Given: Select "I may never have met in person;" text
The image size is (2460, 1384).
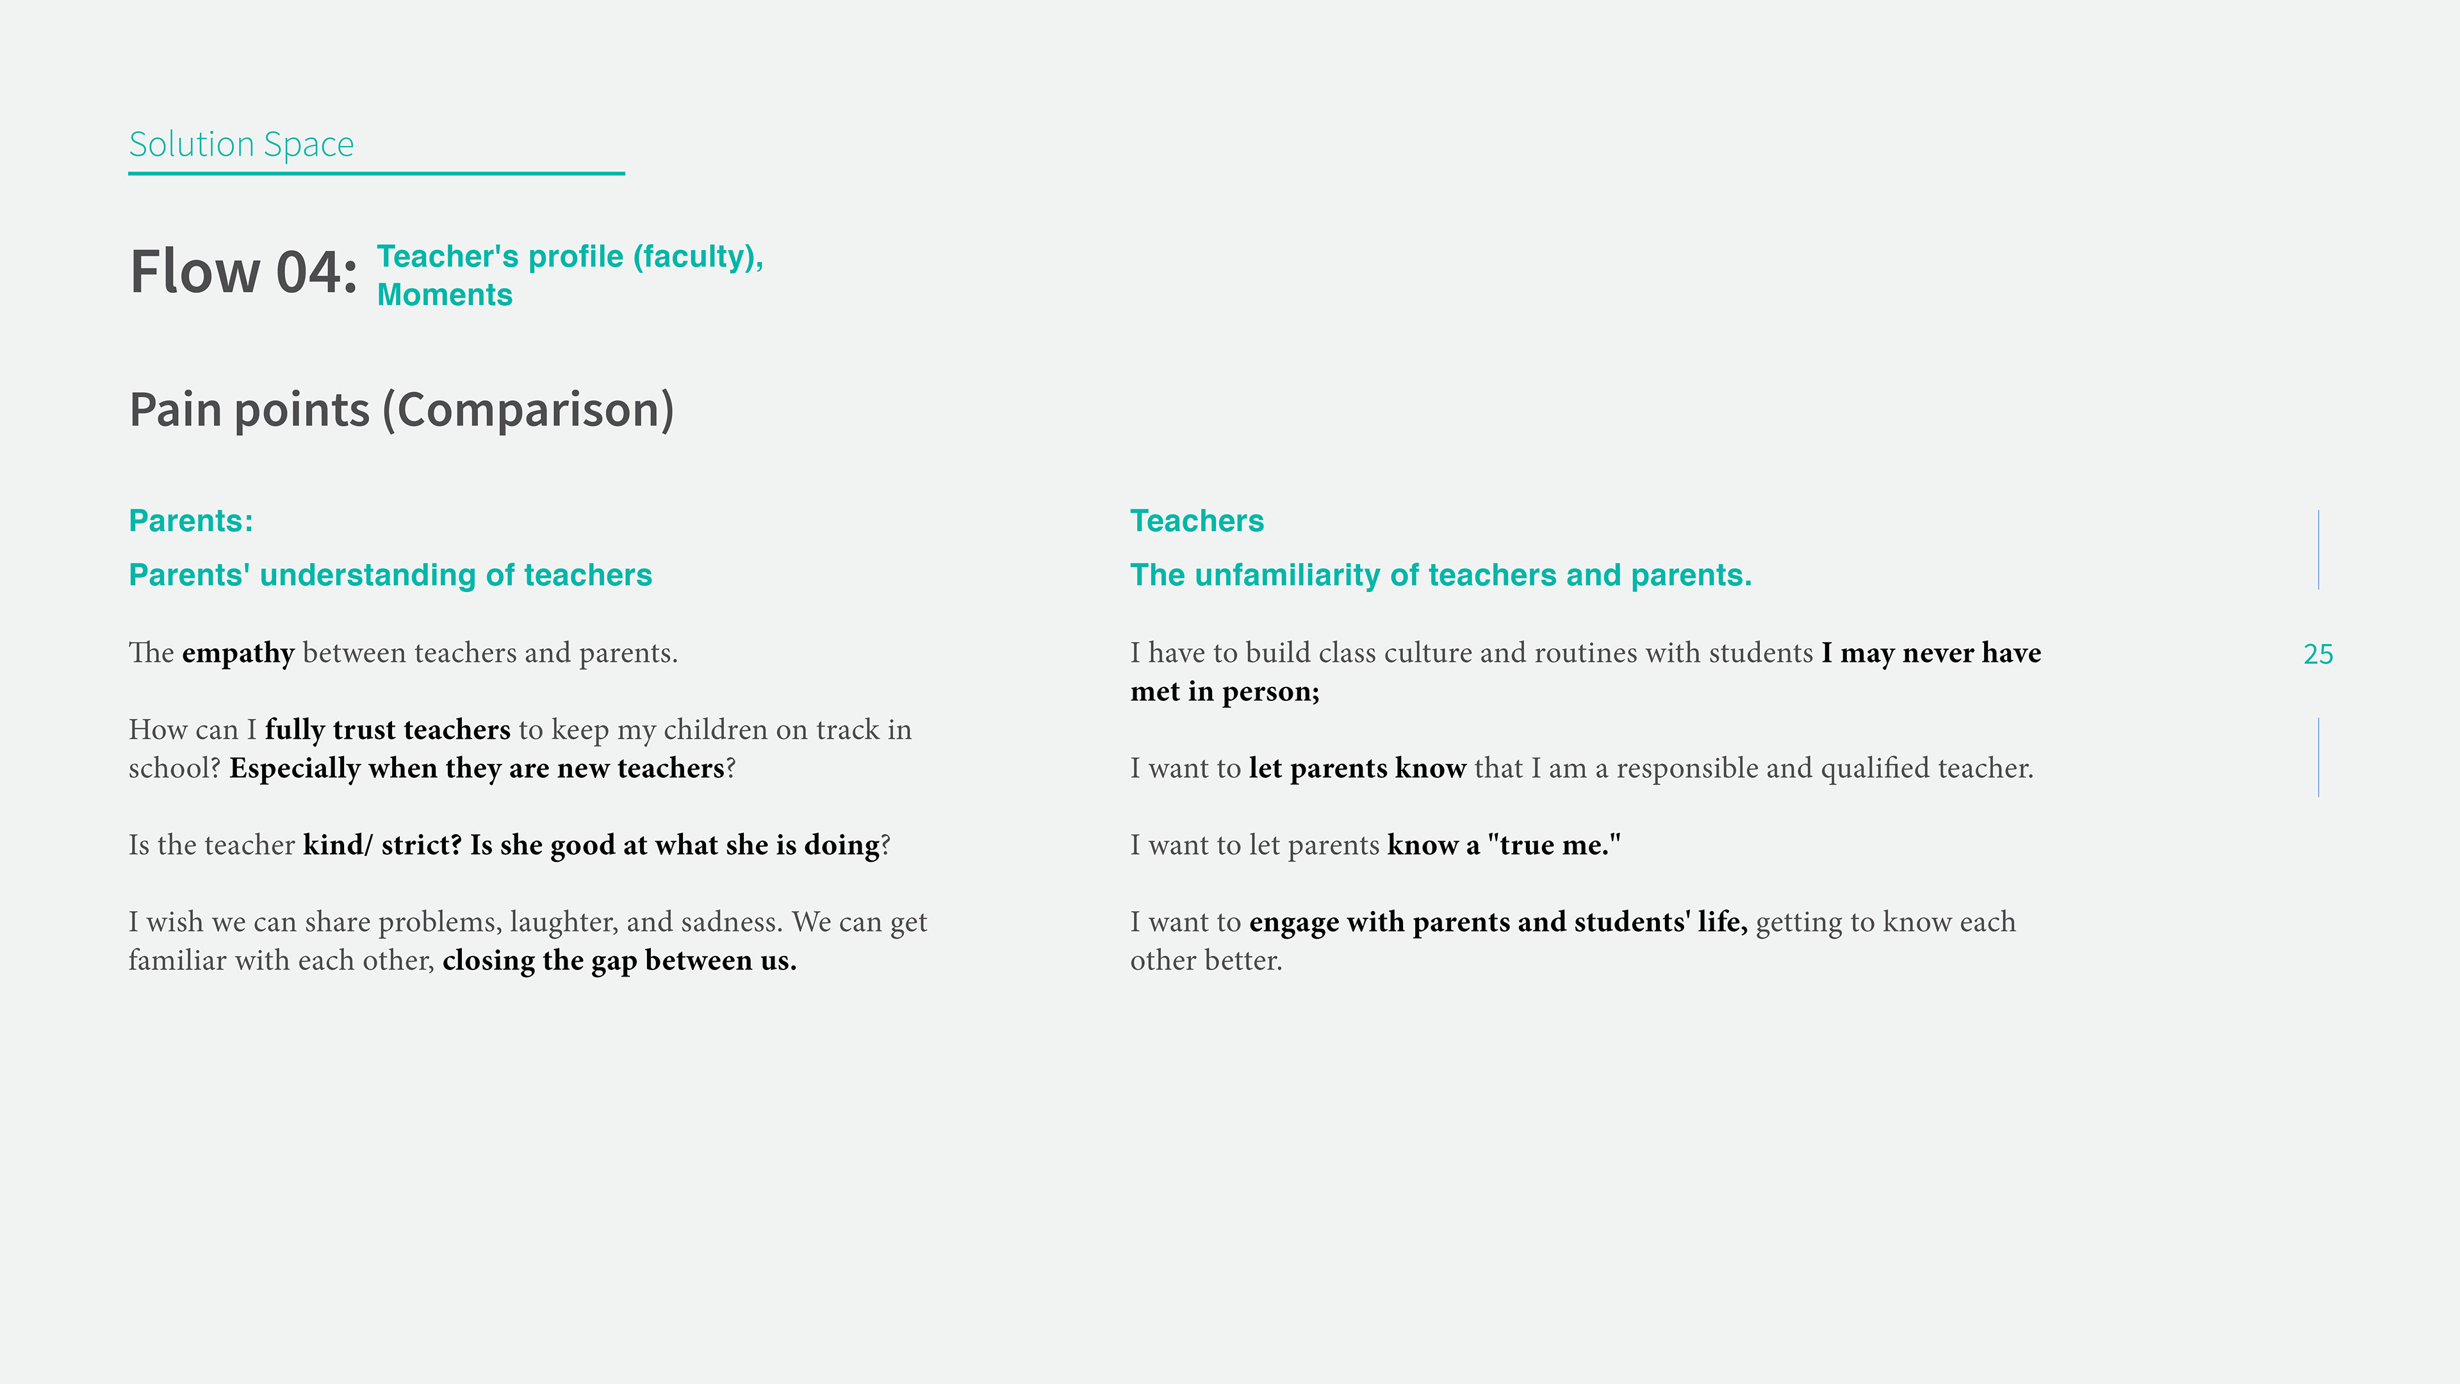Looking at the screenshot, I should [1930, 654].
